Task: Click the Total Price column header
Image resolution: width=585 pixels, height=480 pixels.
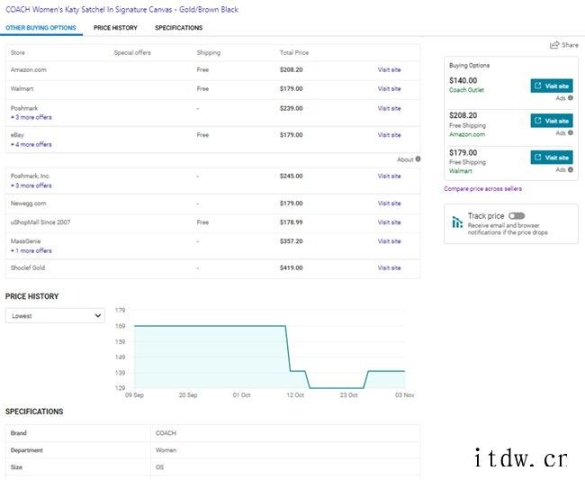Action: pyautogui.click(x=294, y=53)
